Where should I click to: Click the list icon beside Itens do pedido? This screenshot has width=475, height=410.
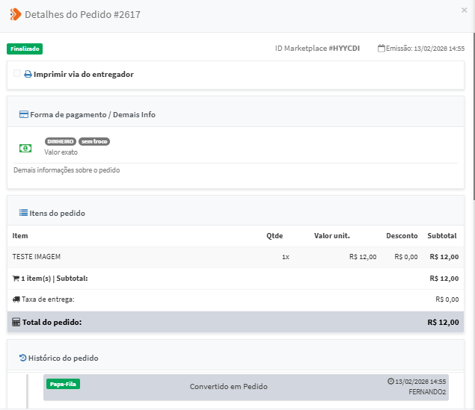click(23, 213)
